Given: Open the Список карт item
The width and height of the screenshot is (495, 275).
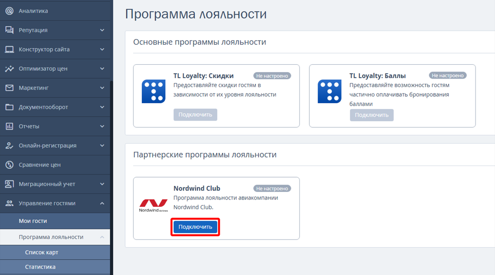Looking at the screenshot, I should tap(55, 252).
